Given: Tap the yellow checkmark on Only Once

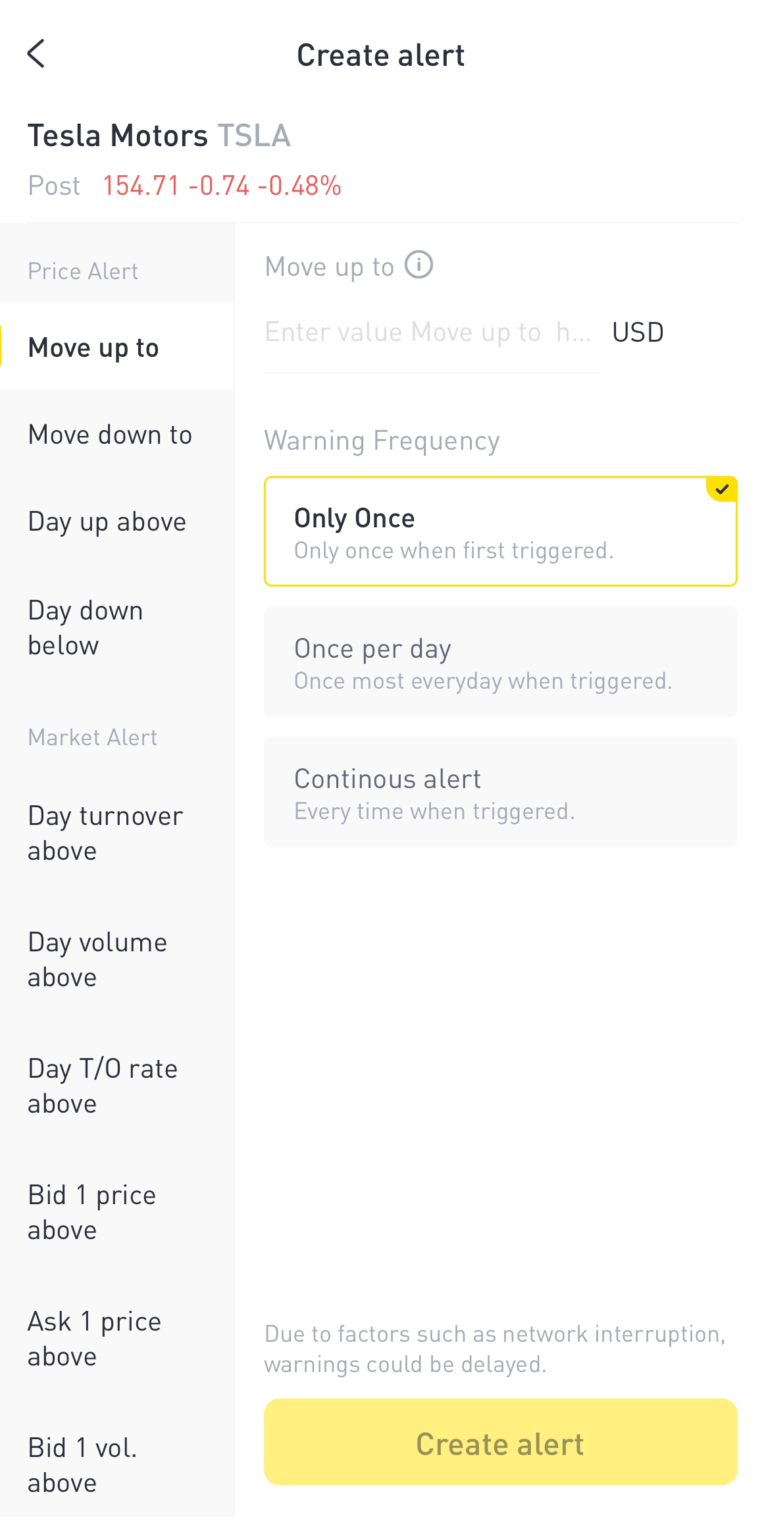Looking at the screenshot, I should coord(722,489).
